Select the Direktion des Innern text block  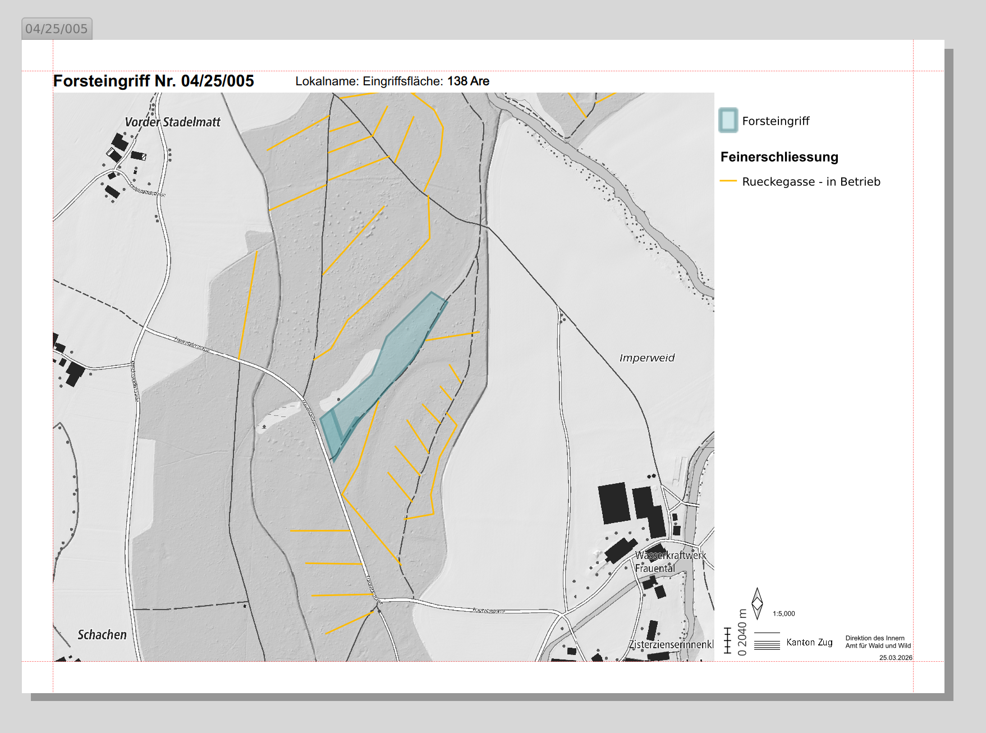click(878, 642)
